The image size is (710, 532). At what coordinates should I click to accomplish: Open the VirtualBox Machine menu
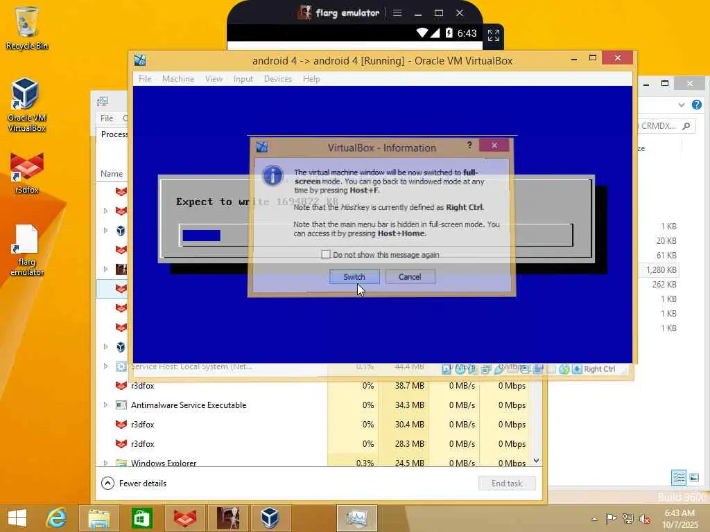[x=178, y=79]
